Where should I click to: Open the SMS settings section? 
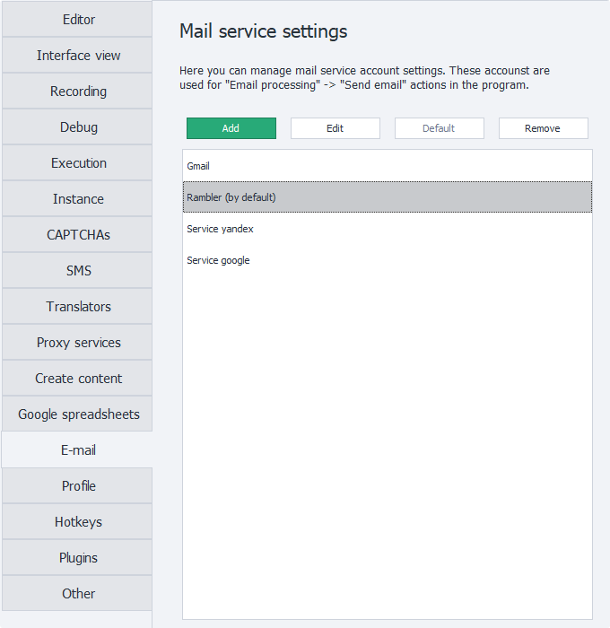pyautogui.click(x=77, y=271)
